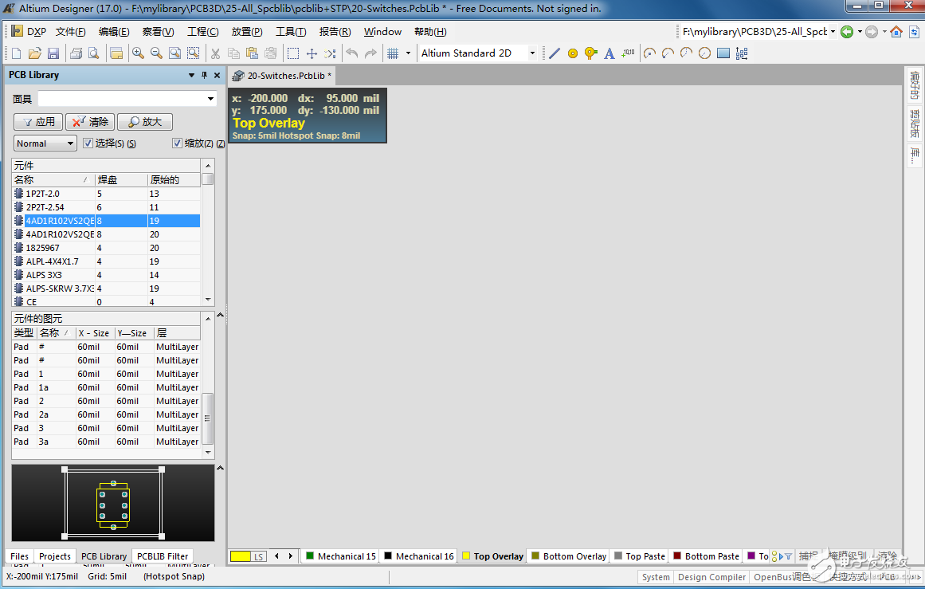Click the Print icon

coord(76,53)
